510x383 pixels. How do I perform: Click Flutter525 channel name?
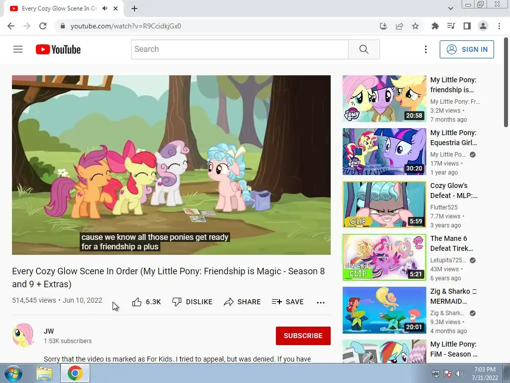pos(444,207)
